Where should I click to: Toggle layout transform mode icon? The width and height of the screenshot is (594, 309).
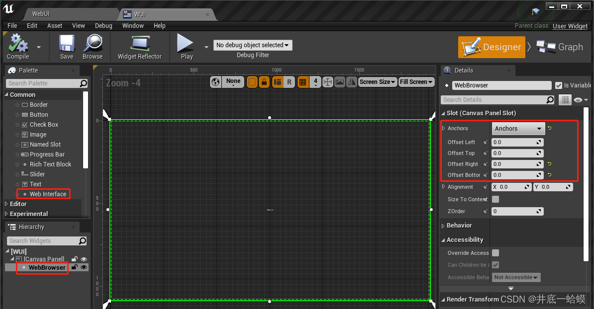tap(278, 81)
